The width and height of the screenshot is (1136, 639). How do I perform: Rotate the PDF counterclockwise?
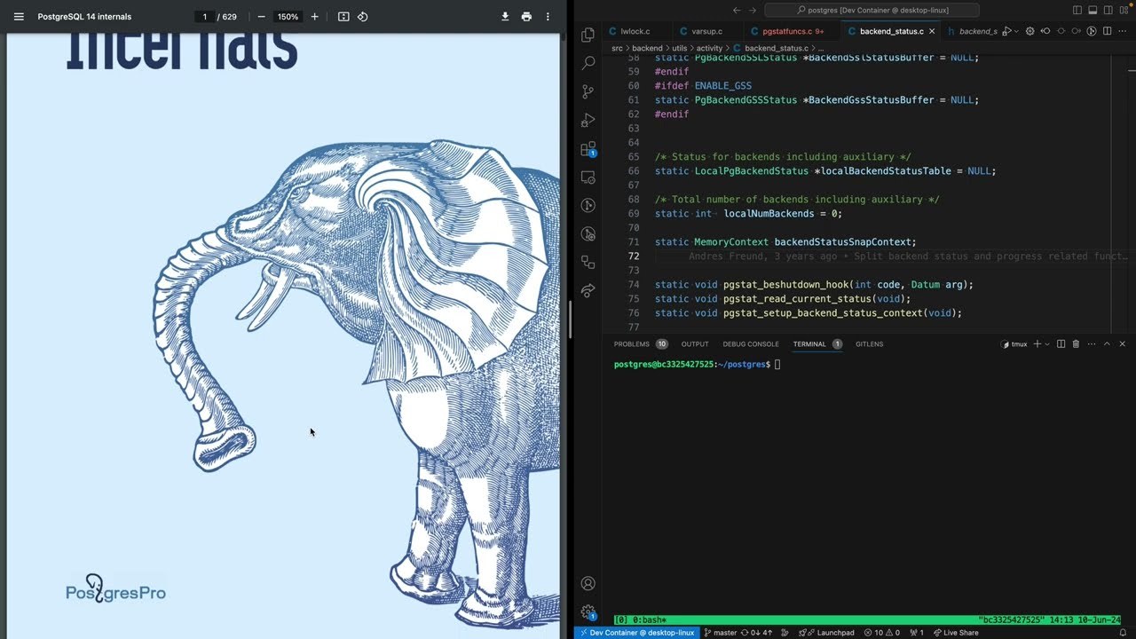click(x=363, y=16)
